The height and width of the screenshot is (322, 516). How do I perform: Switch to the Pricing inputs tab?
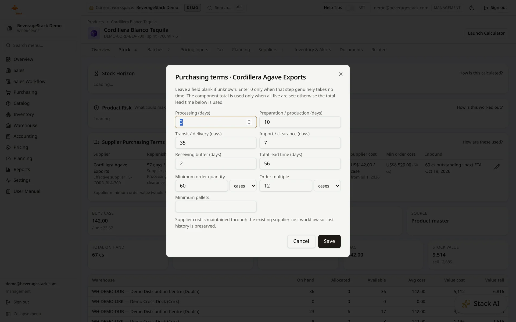click(x=194, y=50)
